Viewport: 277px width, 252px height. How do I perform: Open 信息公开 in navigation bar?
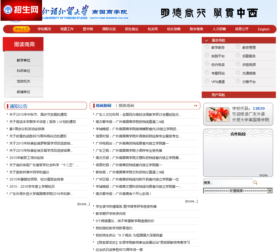click(242, 29)
